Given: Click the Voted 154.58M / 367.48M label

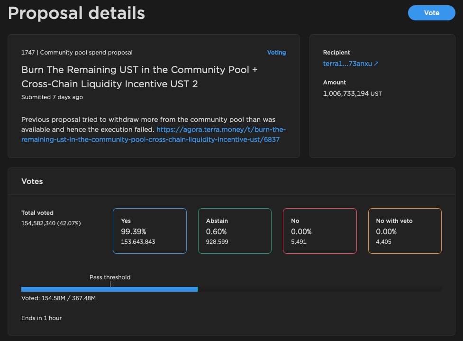Looking at the screenshot, I should click(58, 298).
